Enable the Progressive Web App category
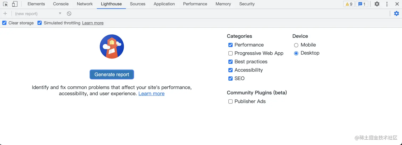Image resolution: width=402 pixels, height=145 pixels. tap(231, 53)
